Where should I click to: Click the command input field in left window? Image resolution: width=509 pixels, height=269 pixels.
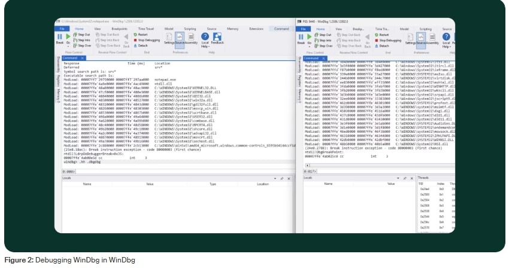coord(180,171)
